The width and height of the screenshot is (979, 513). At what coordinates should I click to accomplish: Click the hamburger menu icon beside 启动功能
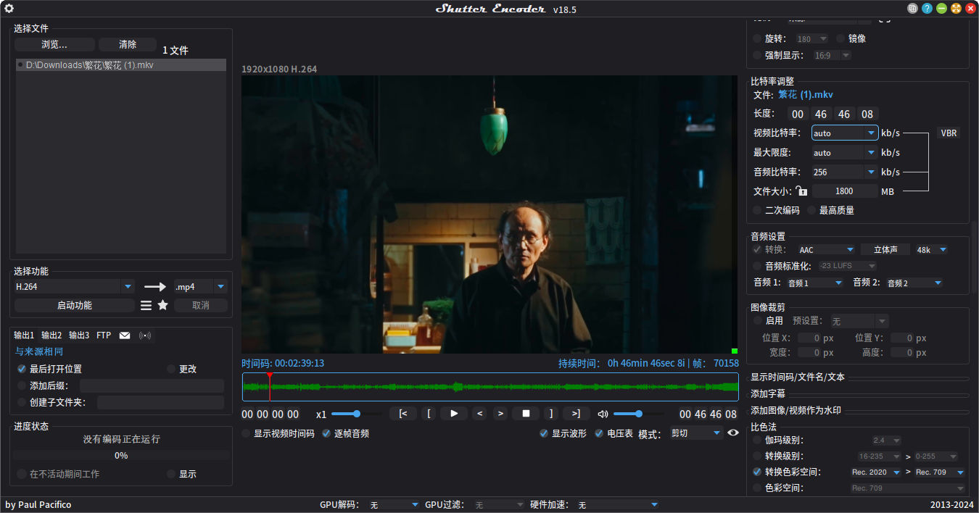tap(146, 306)
